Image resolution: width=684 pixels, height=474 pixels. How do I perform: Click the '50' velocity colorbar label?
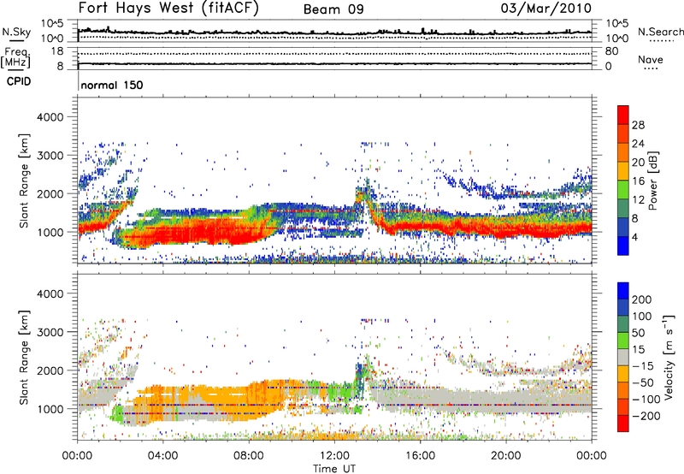point(638,333)
